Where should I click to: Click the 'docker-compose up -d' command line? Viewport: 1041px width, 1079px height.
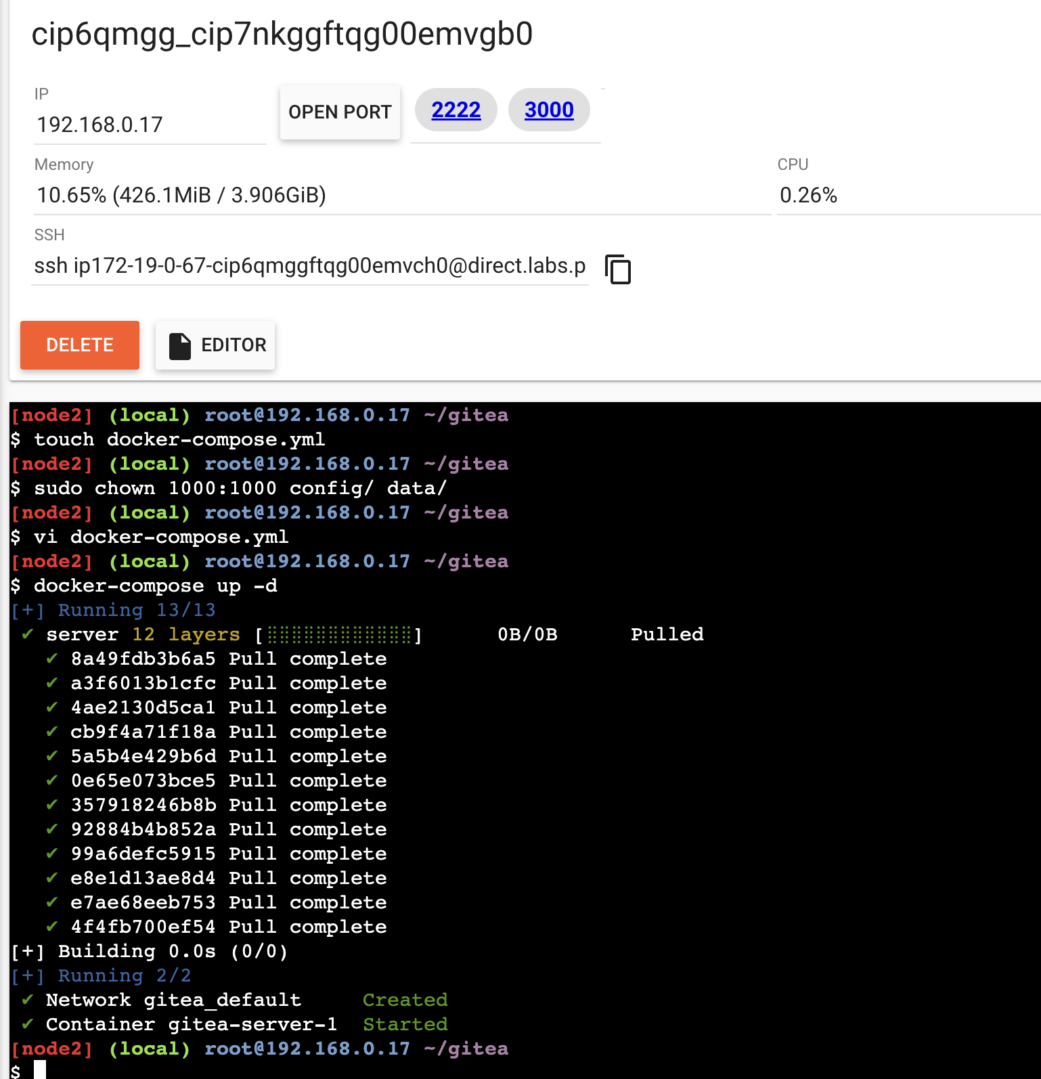click(x=144, y=586)
